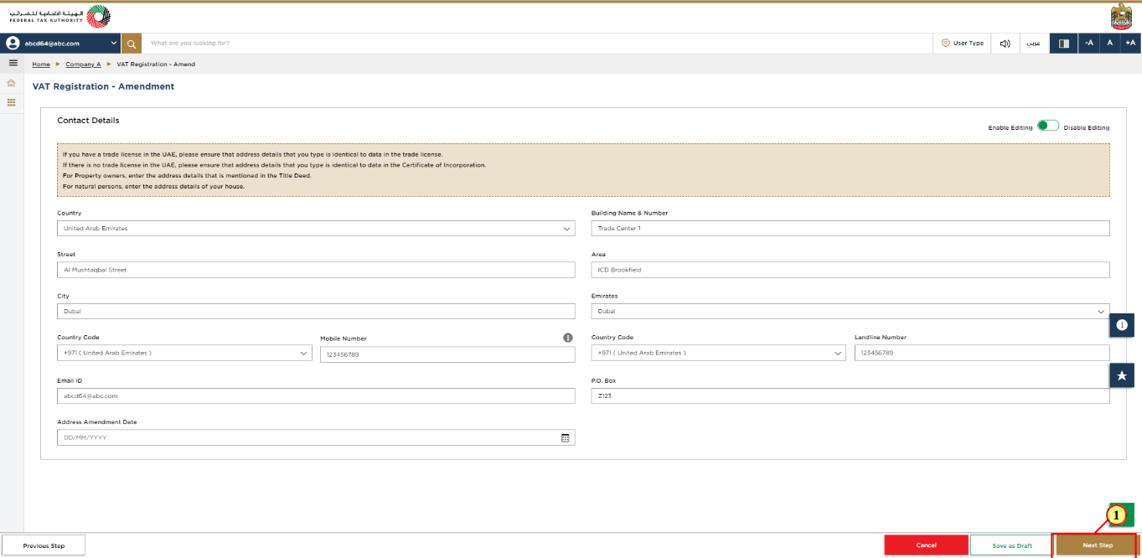Click the Previous Step button
This screenshot has height=558, width=1142.
44,545
